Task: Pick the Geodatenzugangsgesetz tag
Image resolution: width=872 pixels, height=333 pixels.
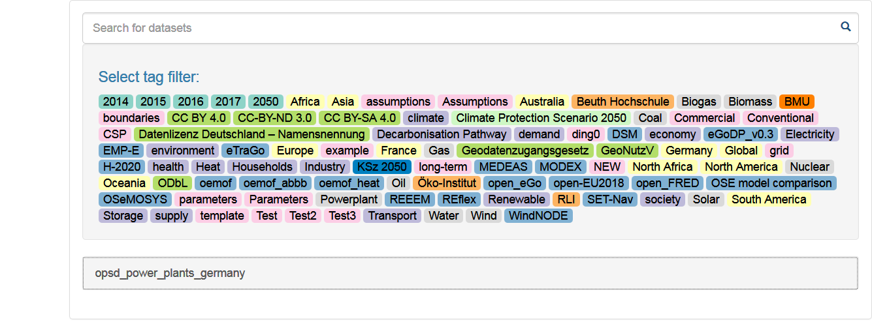Action: point(525,151)
